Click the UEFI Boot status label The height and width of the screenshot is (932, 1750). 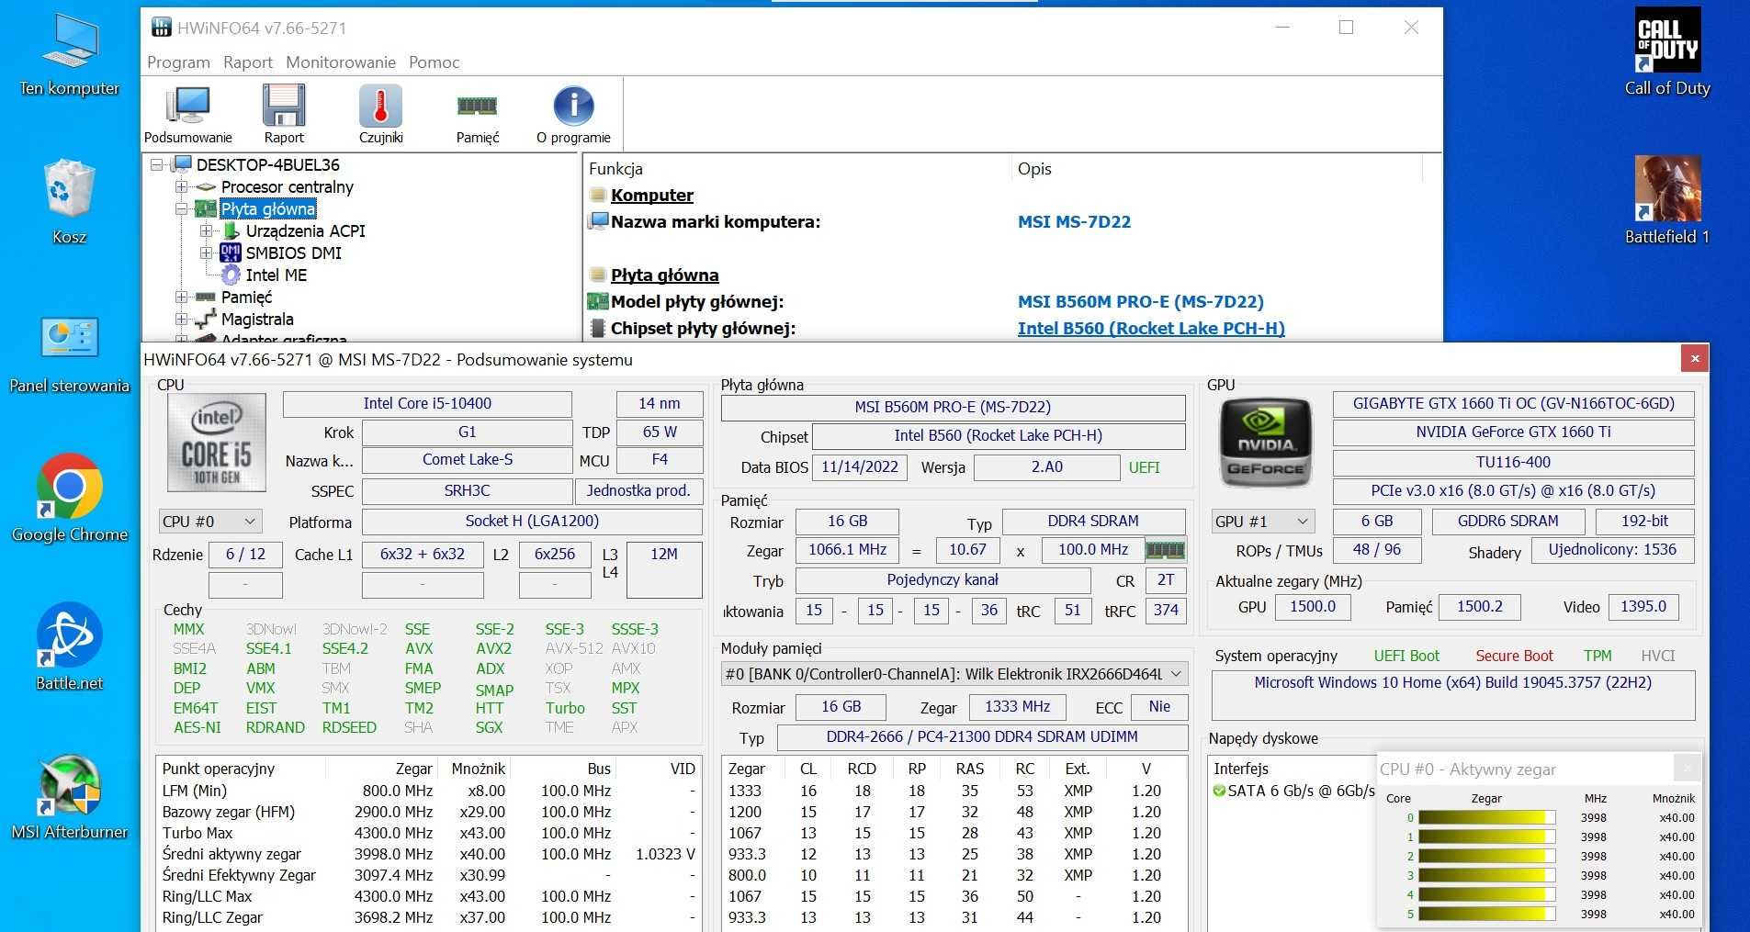[x=1406, y=656]
